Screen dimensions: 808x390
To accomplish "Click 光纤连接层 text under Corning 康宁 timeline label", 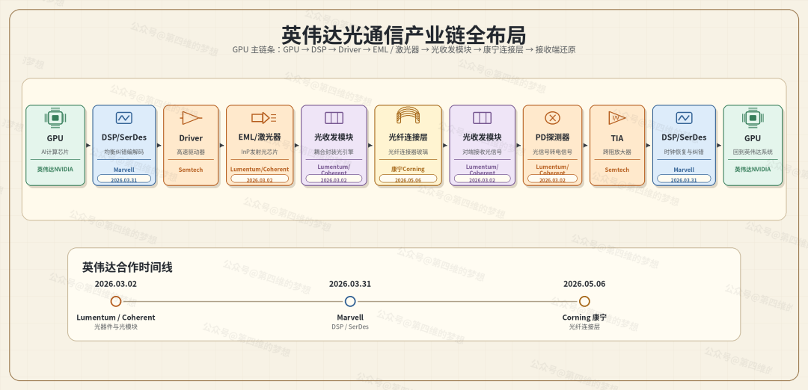I will 584,326.
